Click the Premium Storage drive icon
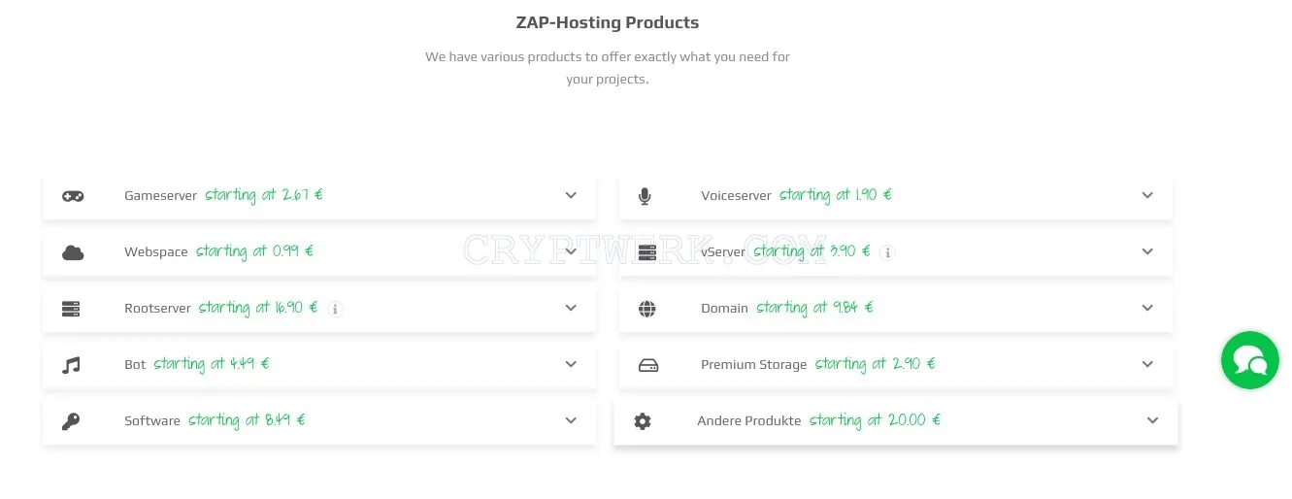This screenshot has height=499, width=1292. pos(648,365)
